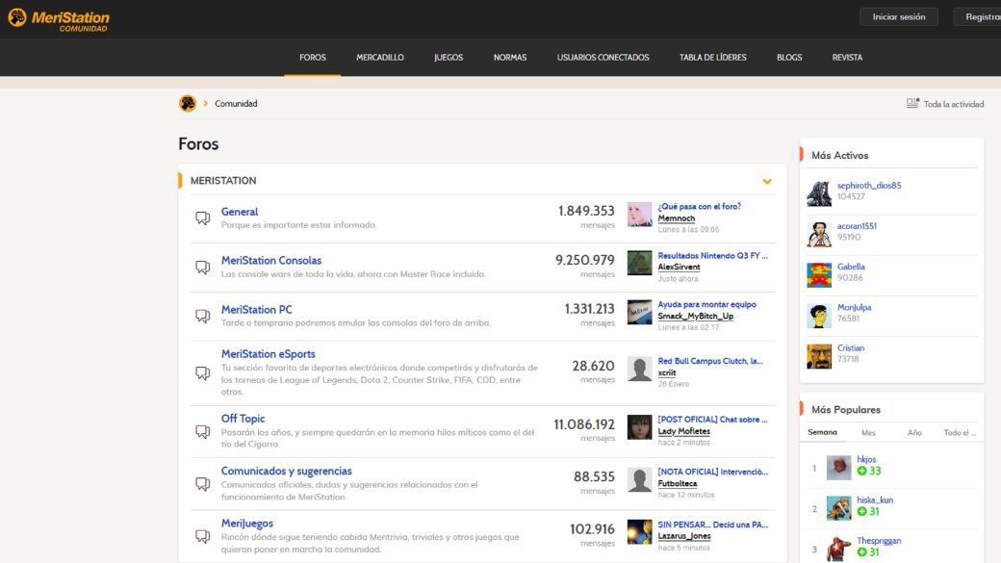Click the Off Topic forum speech bubble icon
Image resolution: width=1001 pixels, height=563 pixels.
202,432
